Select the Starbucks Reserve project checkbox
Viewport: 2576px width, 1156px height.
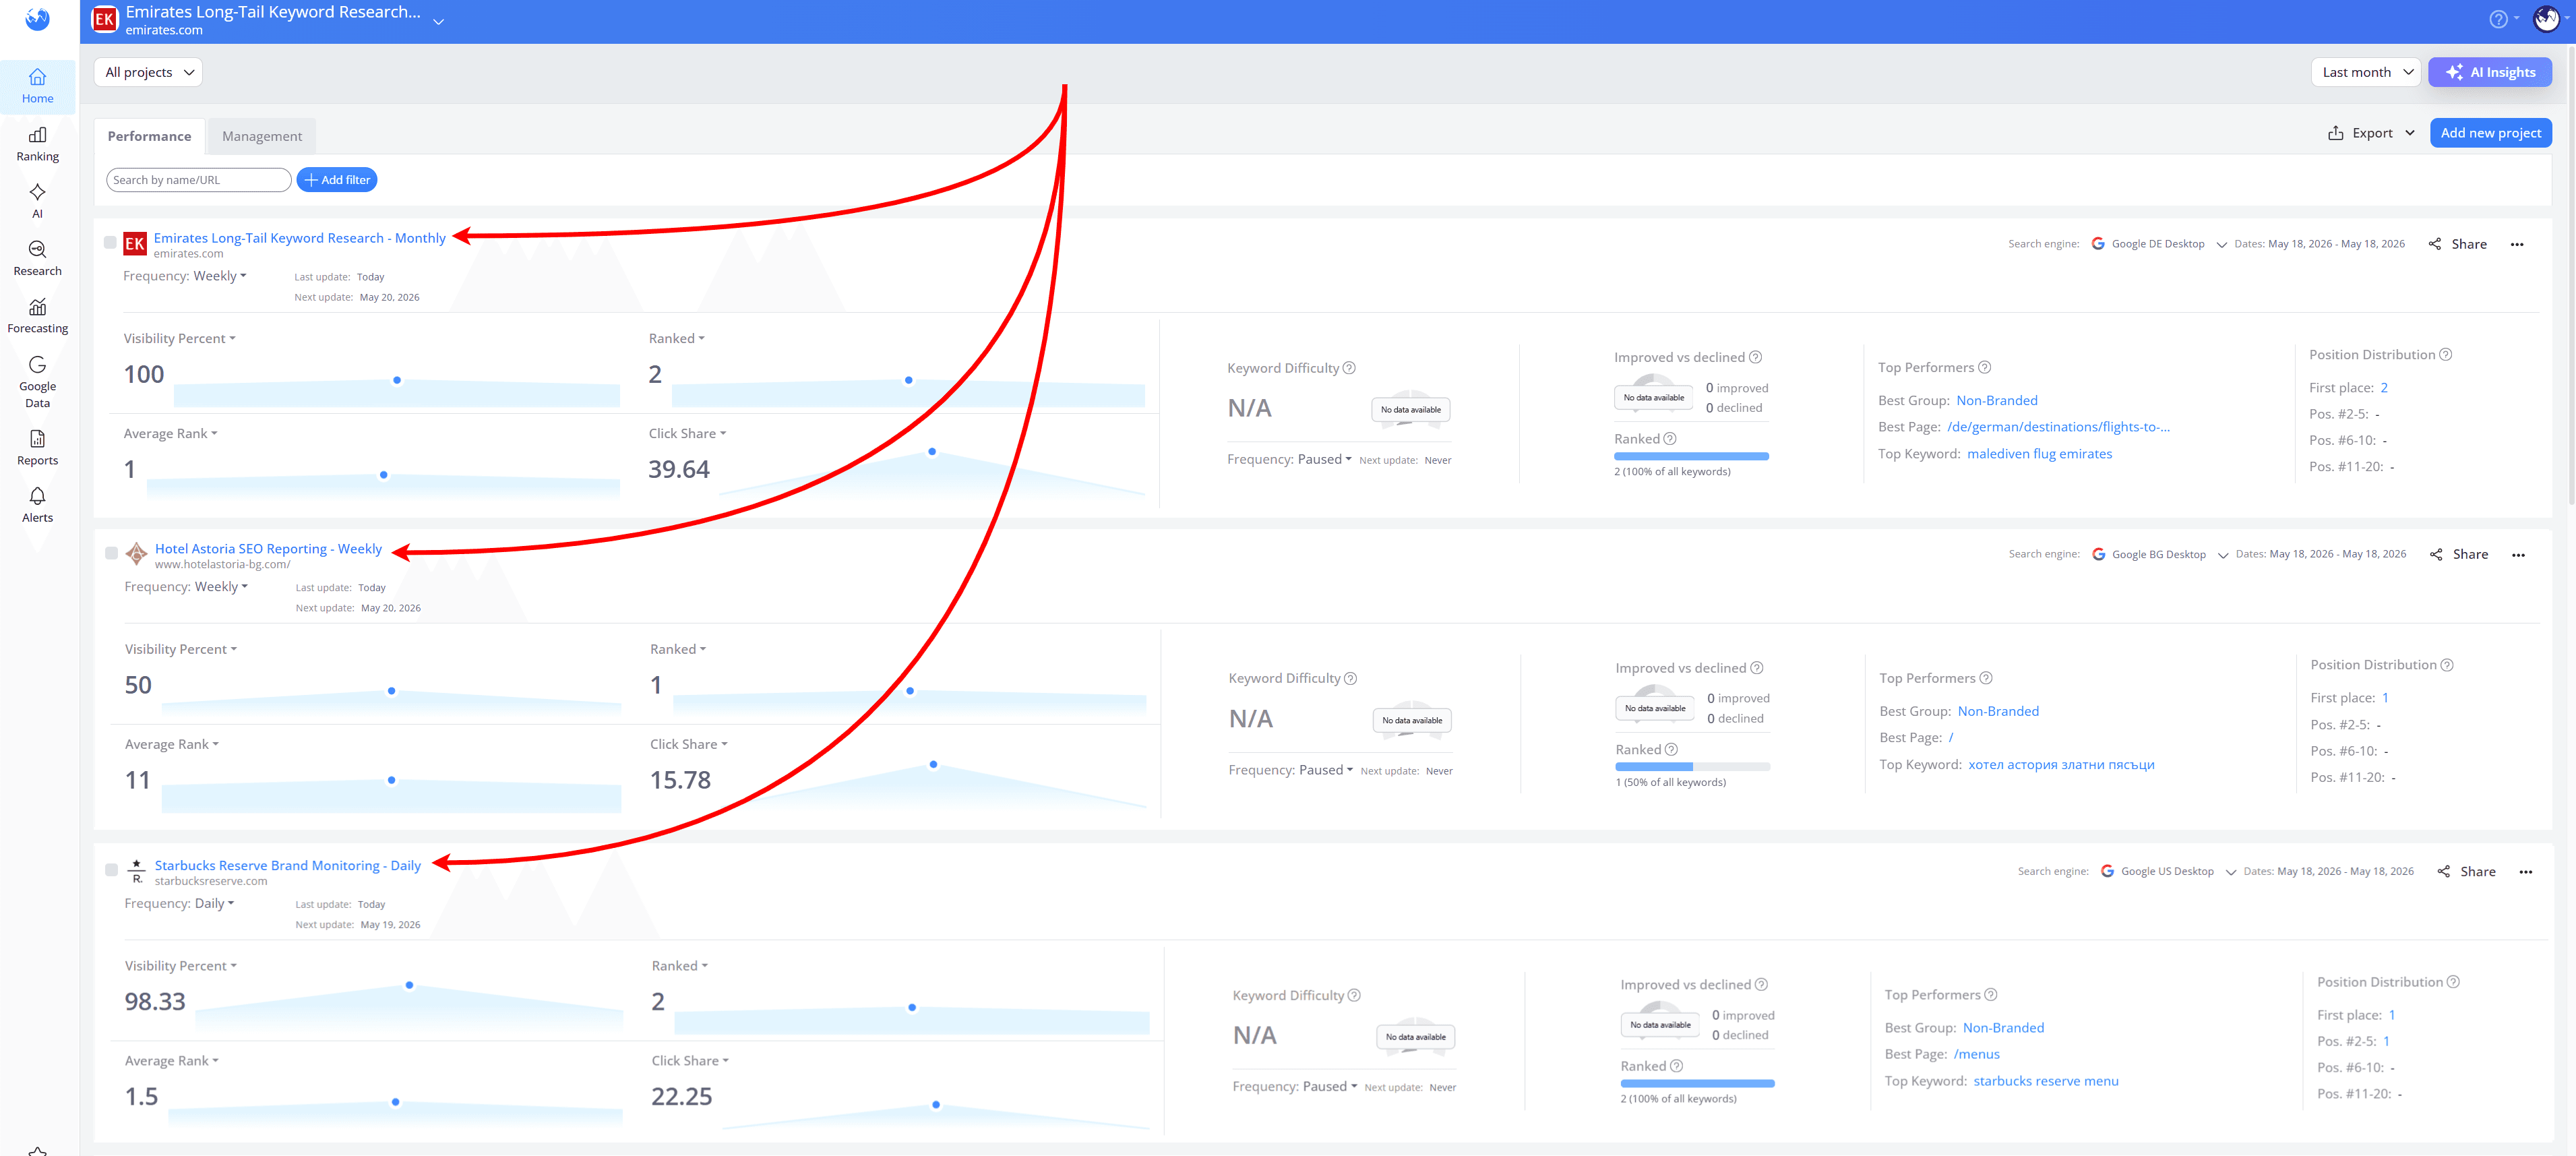click(111, 869)
